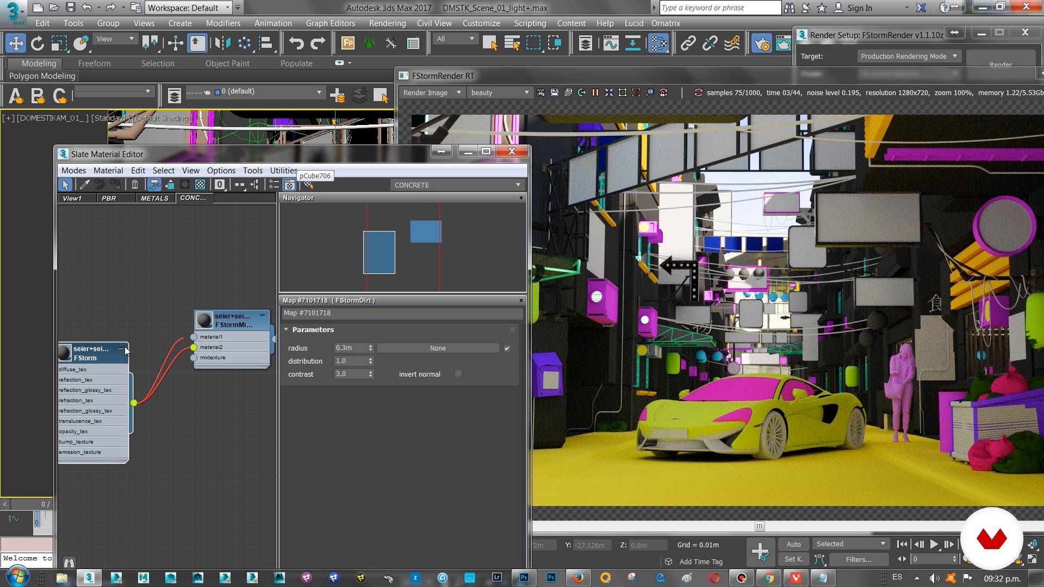
Task: Click Select Object tool in the main toolbar
Action: click(489, 43)
